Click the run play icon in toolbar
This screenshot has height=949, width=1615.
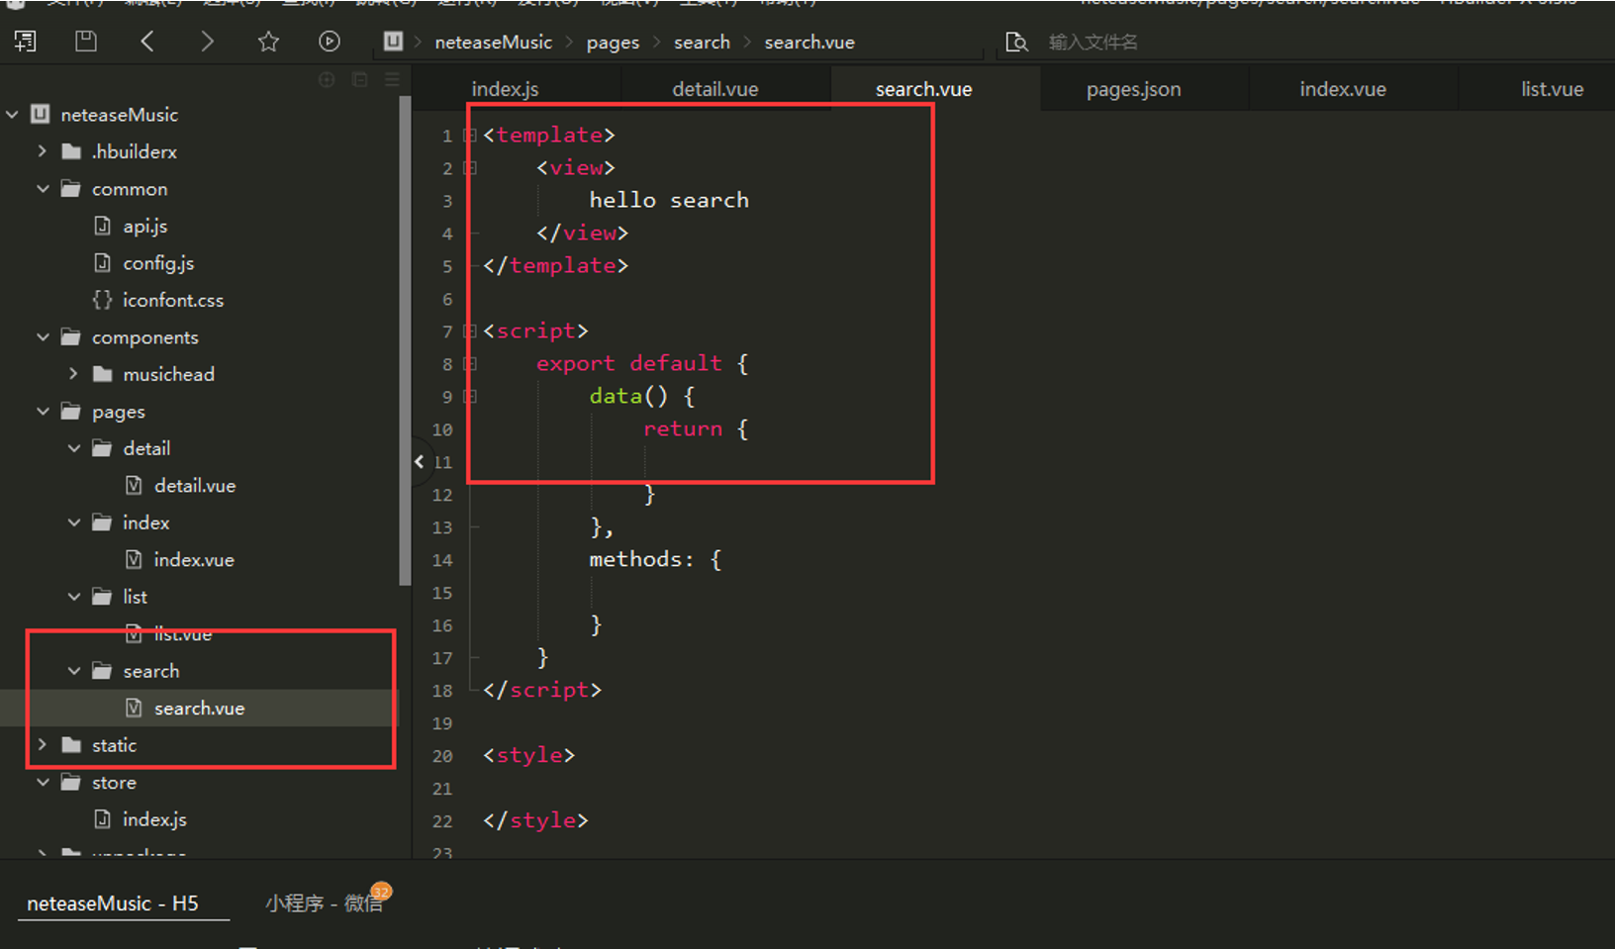point(330,41)
